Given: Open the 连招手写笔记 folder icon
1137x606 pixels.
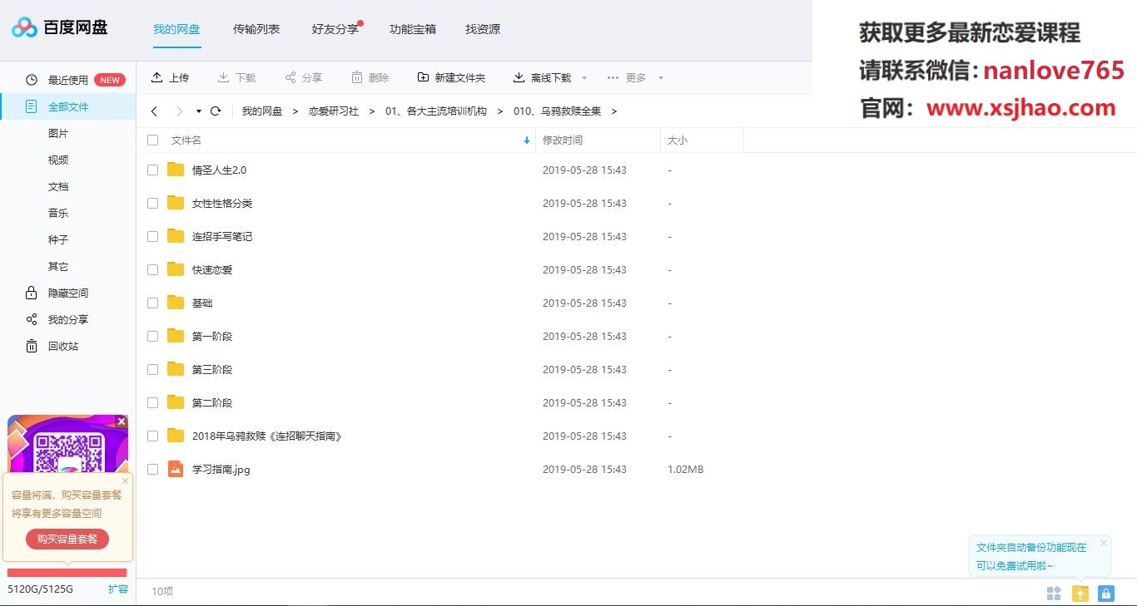Looking at the screenshot, I should 175,236.
